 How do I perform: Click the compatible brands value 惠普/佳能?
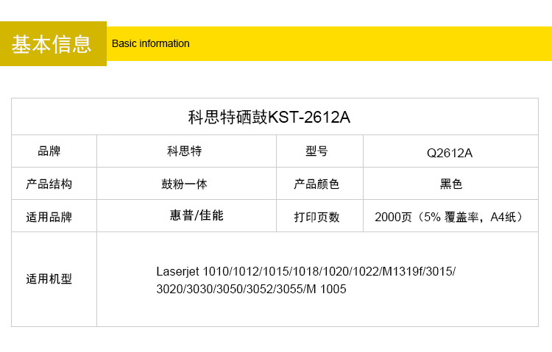click(x=197, y=215)
